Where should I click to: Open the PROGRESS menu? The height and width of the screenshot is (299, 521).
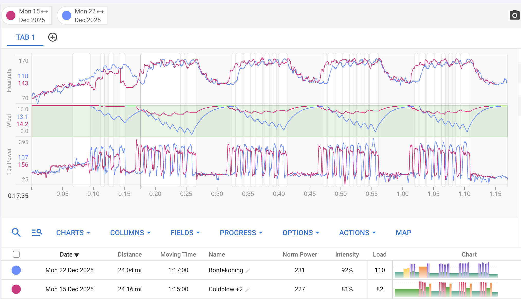click(x=241, y=233)
